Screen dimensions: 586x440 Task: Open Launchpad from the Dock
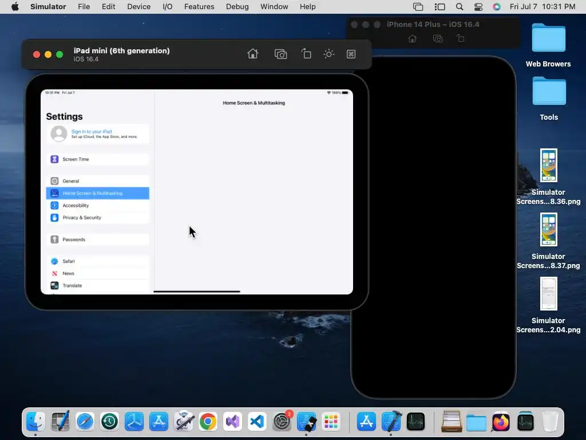[331, 422]
